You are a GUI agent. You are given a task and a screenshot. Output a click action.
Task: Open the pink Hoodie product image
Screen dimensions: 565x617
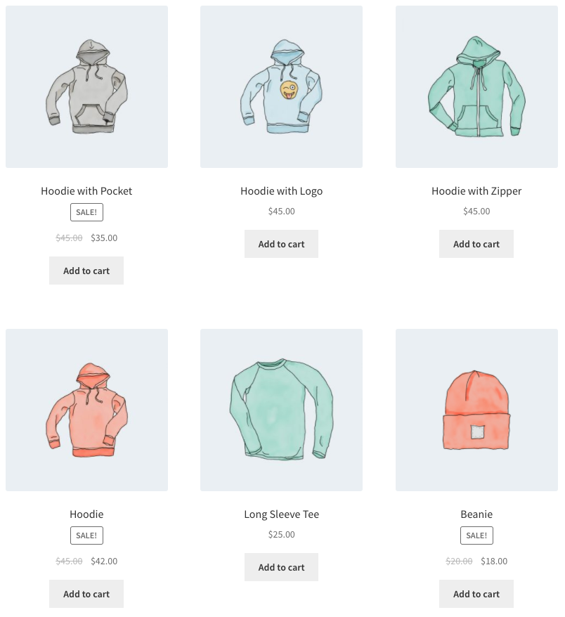tap(86, 410)
